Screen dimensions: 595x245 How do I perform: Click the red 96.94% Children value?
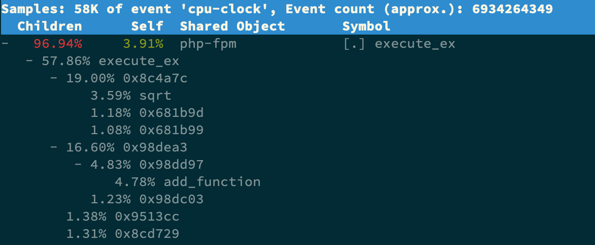58,44
